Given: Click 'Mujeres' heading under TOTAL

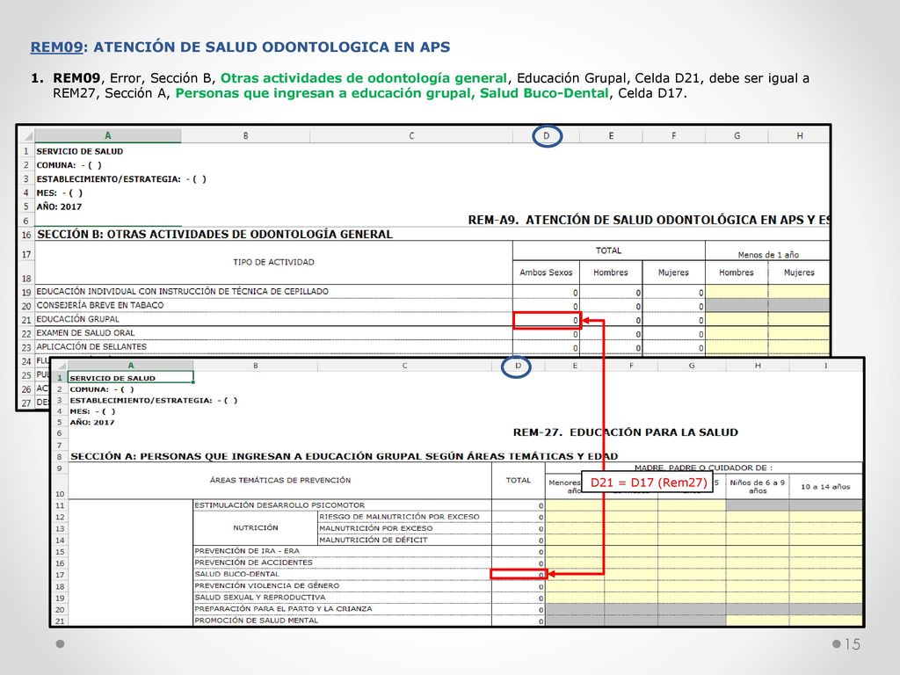Looking at the screenshot, I should click(673, 272).
